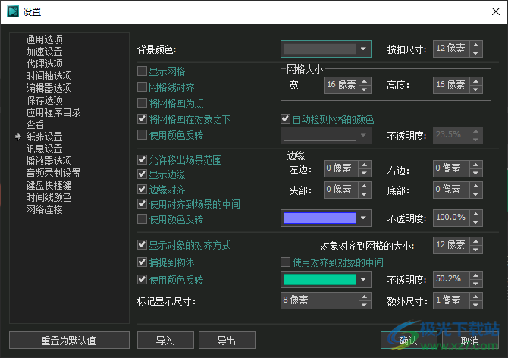This screenshot has width=508, height=358.
Task: Go to 代理选项 page
Action: pos(45,64)
